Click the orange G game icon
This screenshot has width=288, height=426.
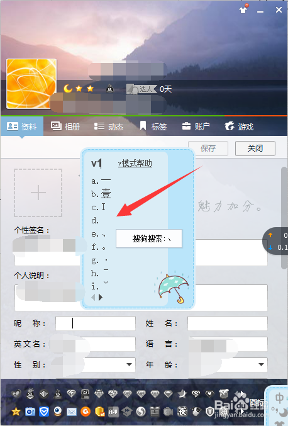(86, 412)
